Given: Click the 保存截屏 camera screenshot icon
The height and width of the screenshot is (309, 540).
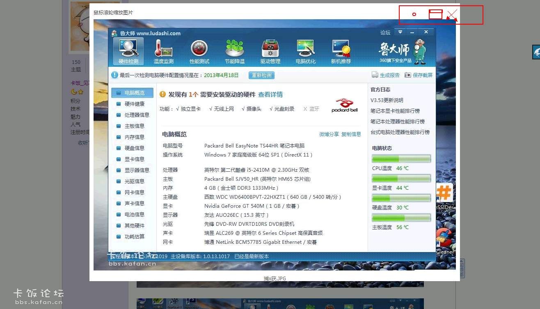Looking at the screenshot, I should (x=407, y=75).
